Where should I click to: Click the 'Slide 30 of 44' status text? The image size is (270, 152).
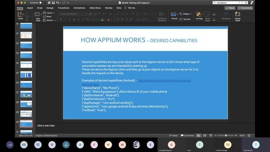click(25, 136)
